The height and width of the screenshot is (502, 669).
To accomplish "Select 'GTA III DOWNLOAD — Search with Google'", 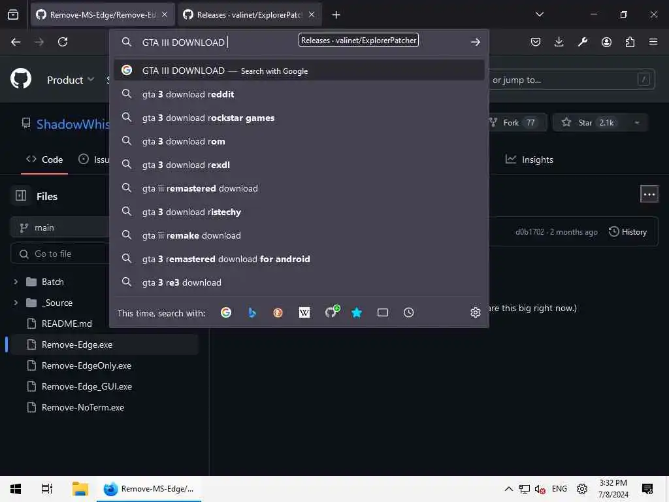I will [299, 71].
